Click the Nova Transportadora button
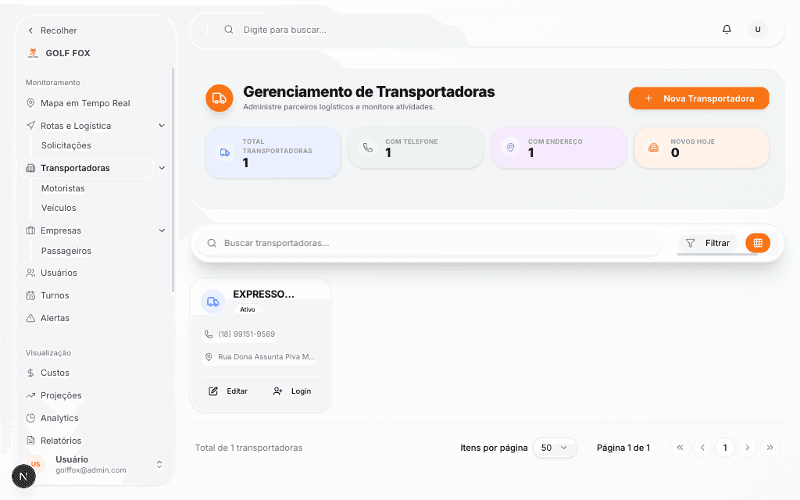800x500 pixels. tap(698, 98)
